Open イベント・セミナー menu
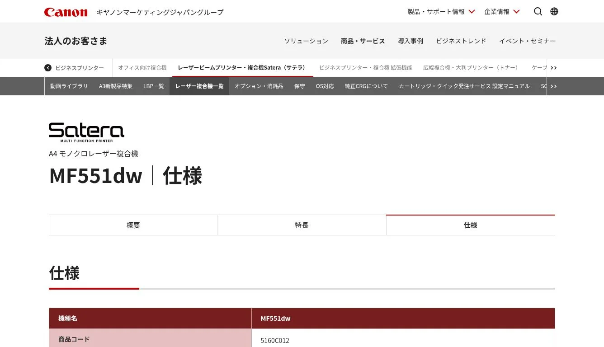The height and width of the screenshot is (347, 604). (528, 41)
